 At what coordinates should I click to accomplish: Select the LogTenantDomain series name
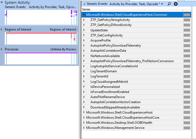(103, 71)
